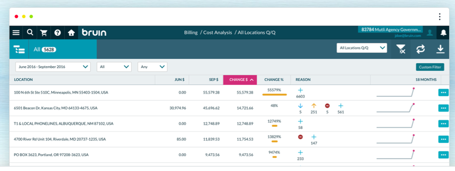Viewport: 455px width, 171px height.
Task: Open June 2016 - September 2016 dropdown
Action: coord(53,67)
